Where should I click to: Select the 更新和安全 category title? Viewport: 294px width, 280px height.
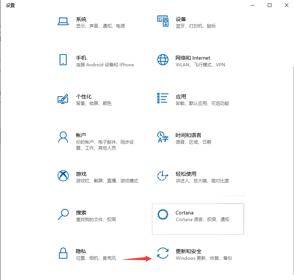coord(188,251)
